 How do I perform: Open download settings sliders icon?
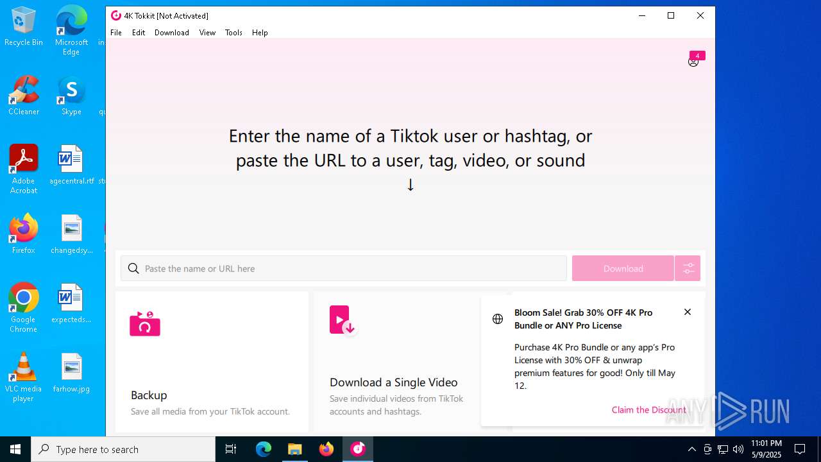[688, 268]
